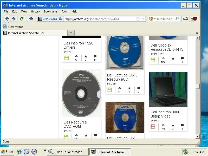Open the home page via house icon
Viewport: 208px width, 156px height.
click(31, 19)
